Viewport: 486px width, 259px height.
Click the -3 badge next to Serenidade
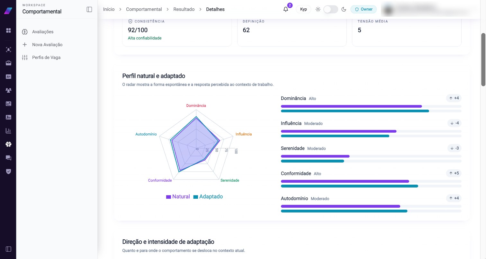point(455,148)
